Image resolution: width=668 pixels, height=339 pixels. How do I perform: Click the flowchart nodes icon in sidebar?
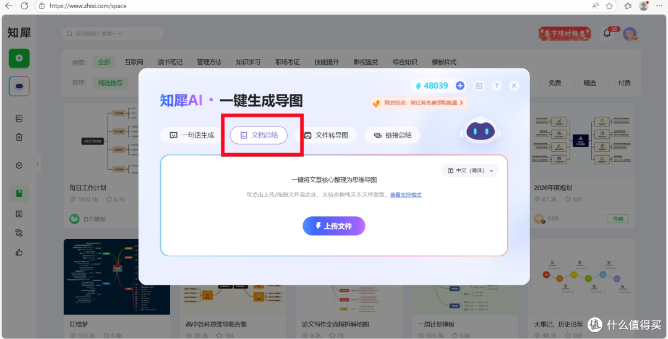pyautogui.click(x=19, y=233)
